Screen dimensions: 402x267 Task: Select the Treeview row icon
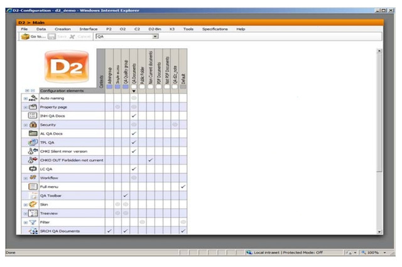point(33,213)
